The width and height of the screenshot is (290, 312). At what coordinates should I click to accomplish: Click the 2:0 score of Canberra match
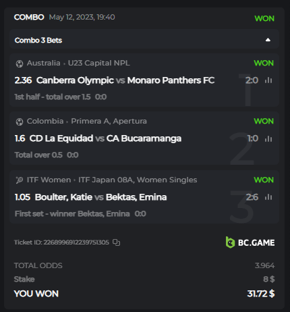(x=252, y=80)
